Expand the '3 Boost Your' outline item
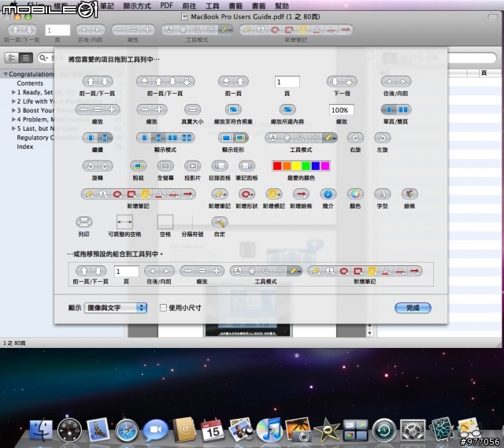The image size is (504, 448). (x=13, y=110)
